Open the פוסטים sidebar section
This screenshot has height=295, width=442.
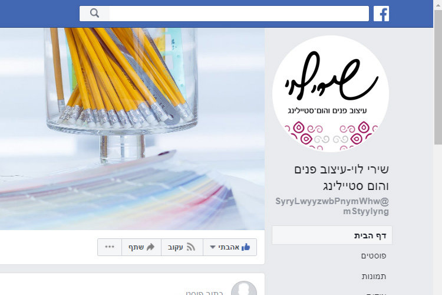374,255
